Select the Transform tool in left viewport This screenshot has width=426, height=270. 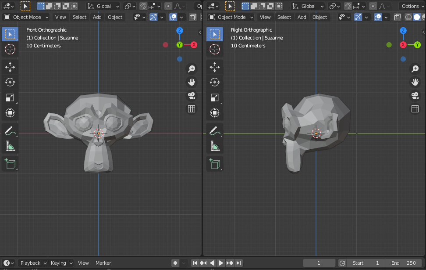tap(10, 113)
